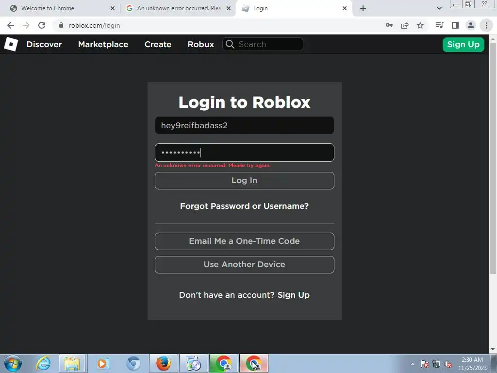The height and width of the screenshot is (373, 497).
Task: Open the media control icon in toolbar
Action: click(439, 25)
